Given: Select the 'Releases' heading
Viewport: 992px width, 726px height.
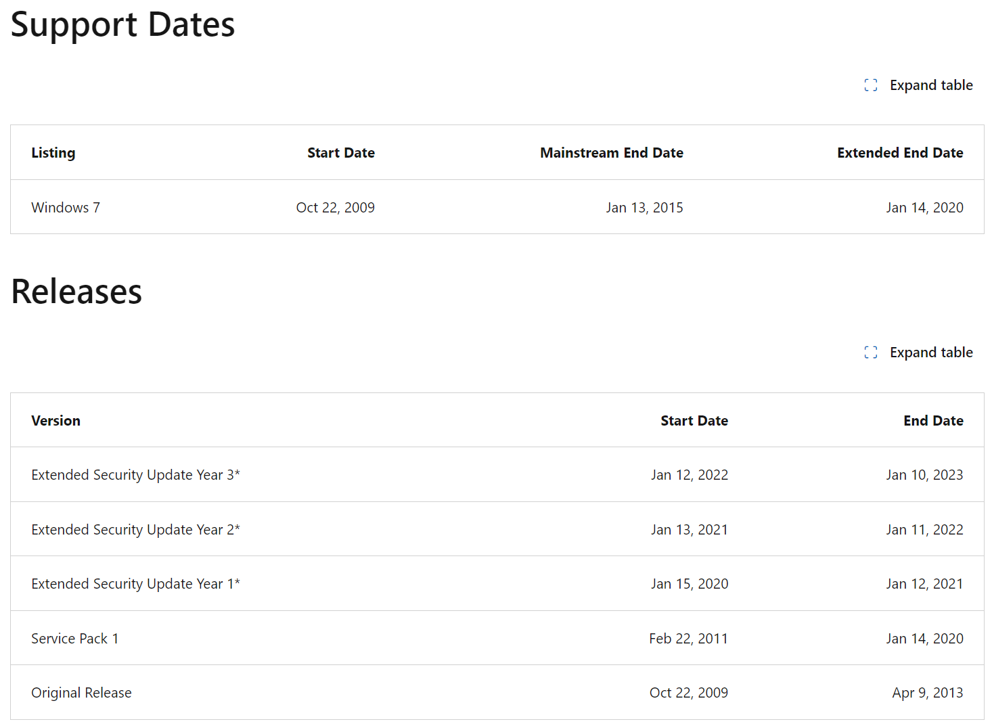Looking at the screenshot, I should coord(76,292).
